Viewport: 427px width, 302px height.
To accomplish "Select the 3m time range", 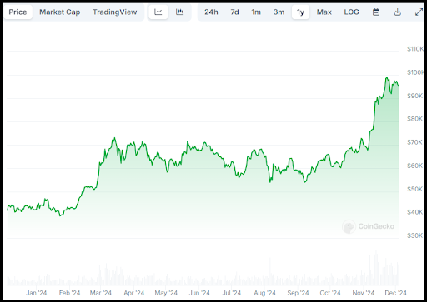I will [x=279, y=12].
